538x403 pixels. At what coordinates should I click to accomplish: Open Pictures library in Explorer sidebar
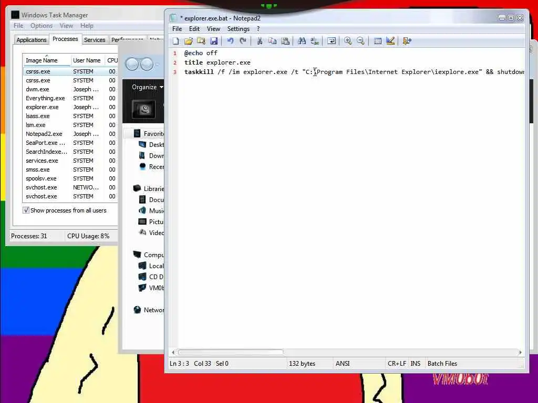(151, 221)
